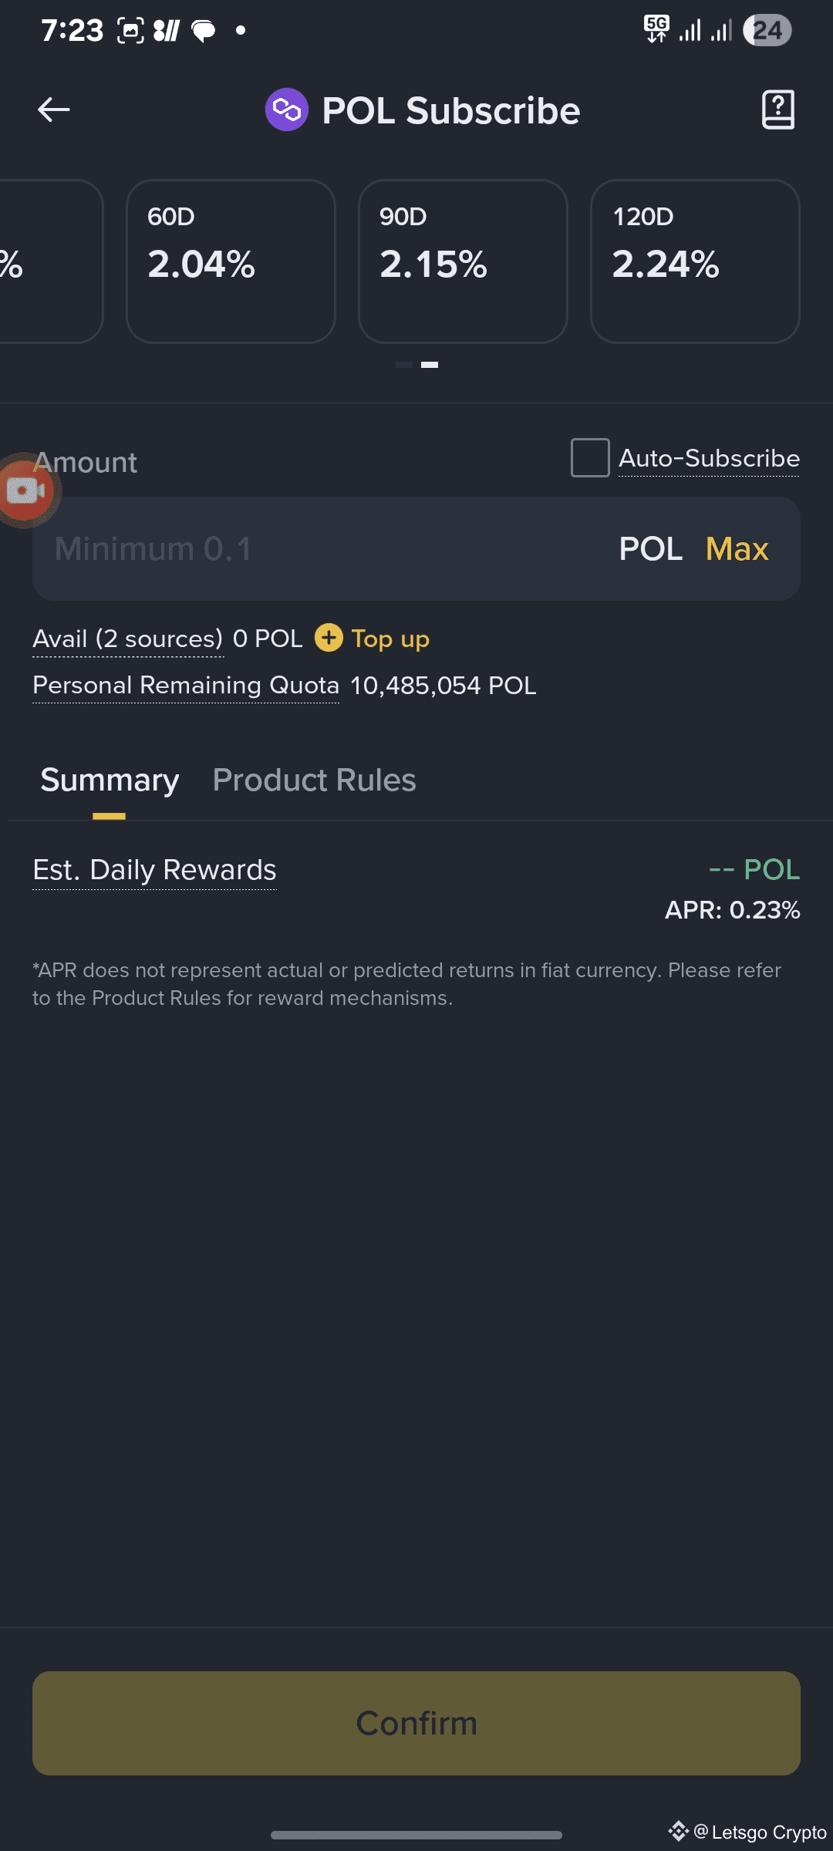This screenshot has height=1851, width=833.
Task: Tap the red screen recorder bubble
Action: [26, 491]
